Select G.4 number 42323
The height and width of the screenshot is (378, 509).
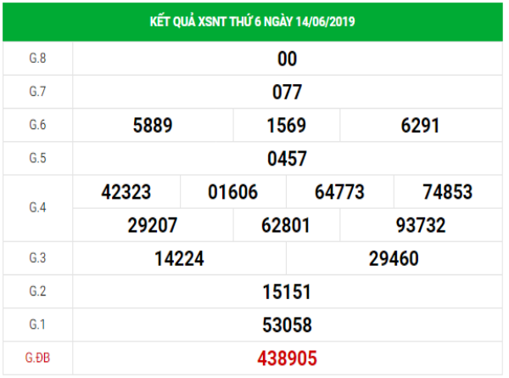126,192
